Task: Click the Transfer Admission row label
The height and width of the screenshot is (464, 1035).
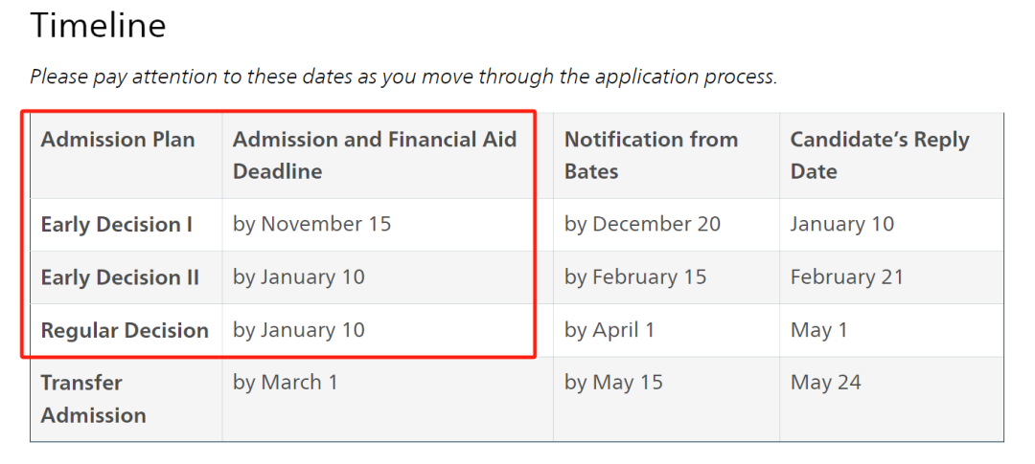Action: 94,399
